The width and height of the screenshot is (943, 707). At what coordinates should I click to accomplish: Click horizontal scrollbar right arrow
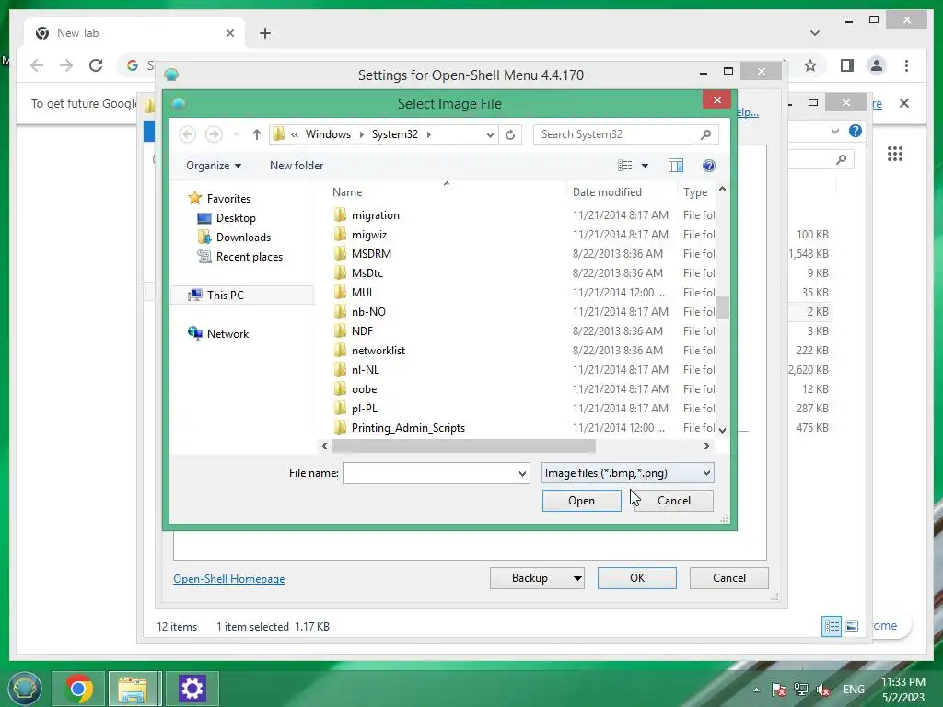(706, 446)
